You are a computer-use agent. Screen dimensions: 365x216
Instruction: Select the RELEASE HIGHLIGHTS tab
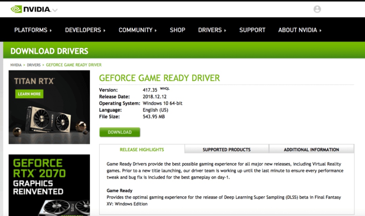point(142,150)
